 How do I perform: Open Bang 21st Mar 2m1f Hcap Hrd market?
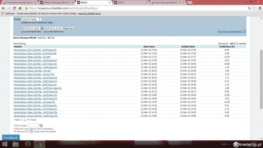click(35, 109)
